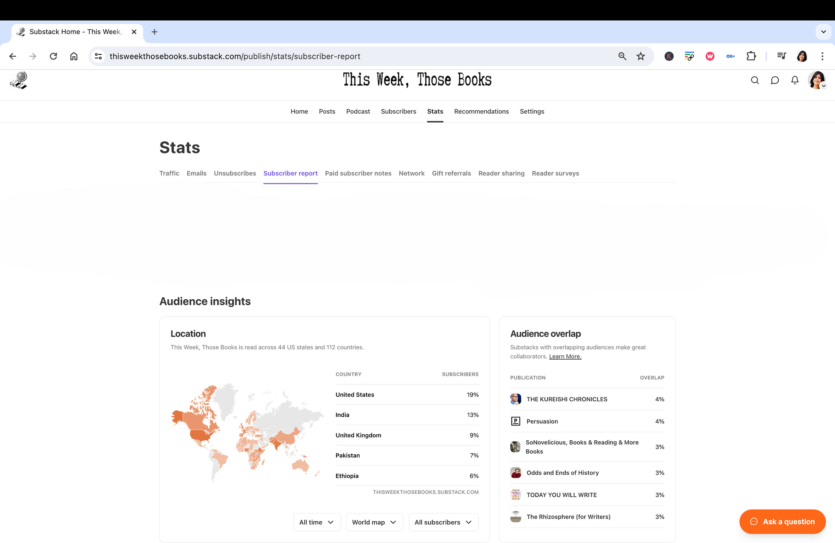Open the browser home icon

tap(74, 56)
